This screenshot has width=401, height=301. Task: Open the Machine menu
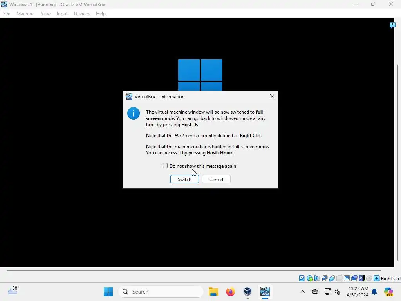click(x=25, y=14)
